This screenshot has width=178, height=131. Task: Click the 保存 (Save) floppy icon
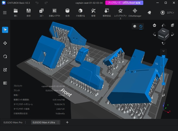28,11
